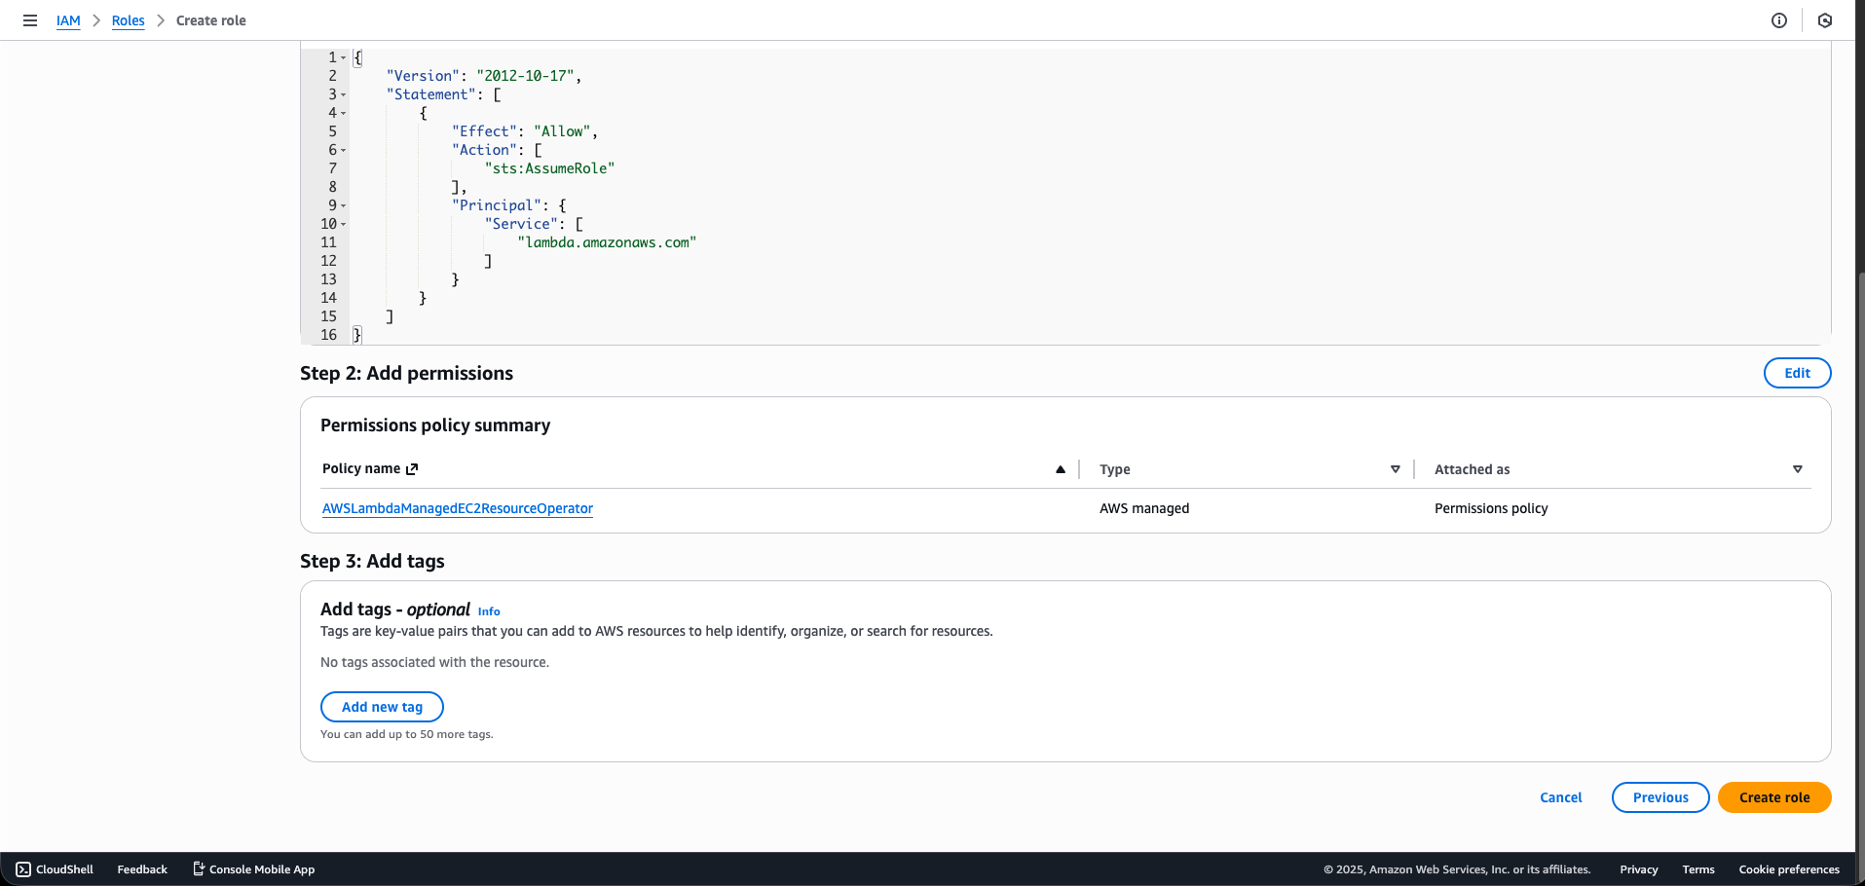The height and width of the screenshot is (886, 1865).
Task: Open AWSLambdaManagedEC2ResourceOperator policy
Action: (457, 508)
